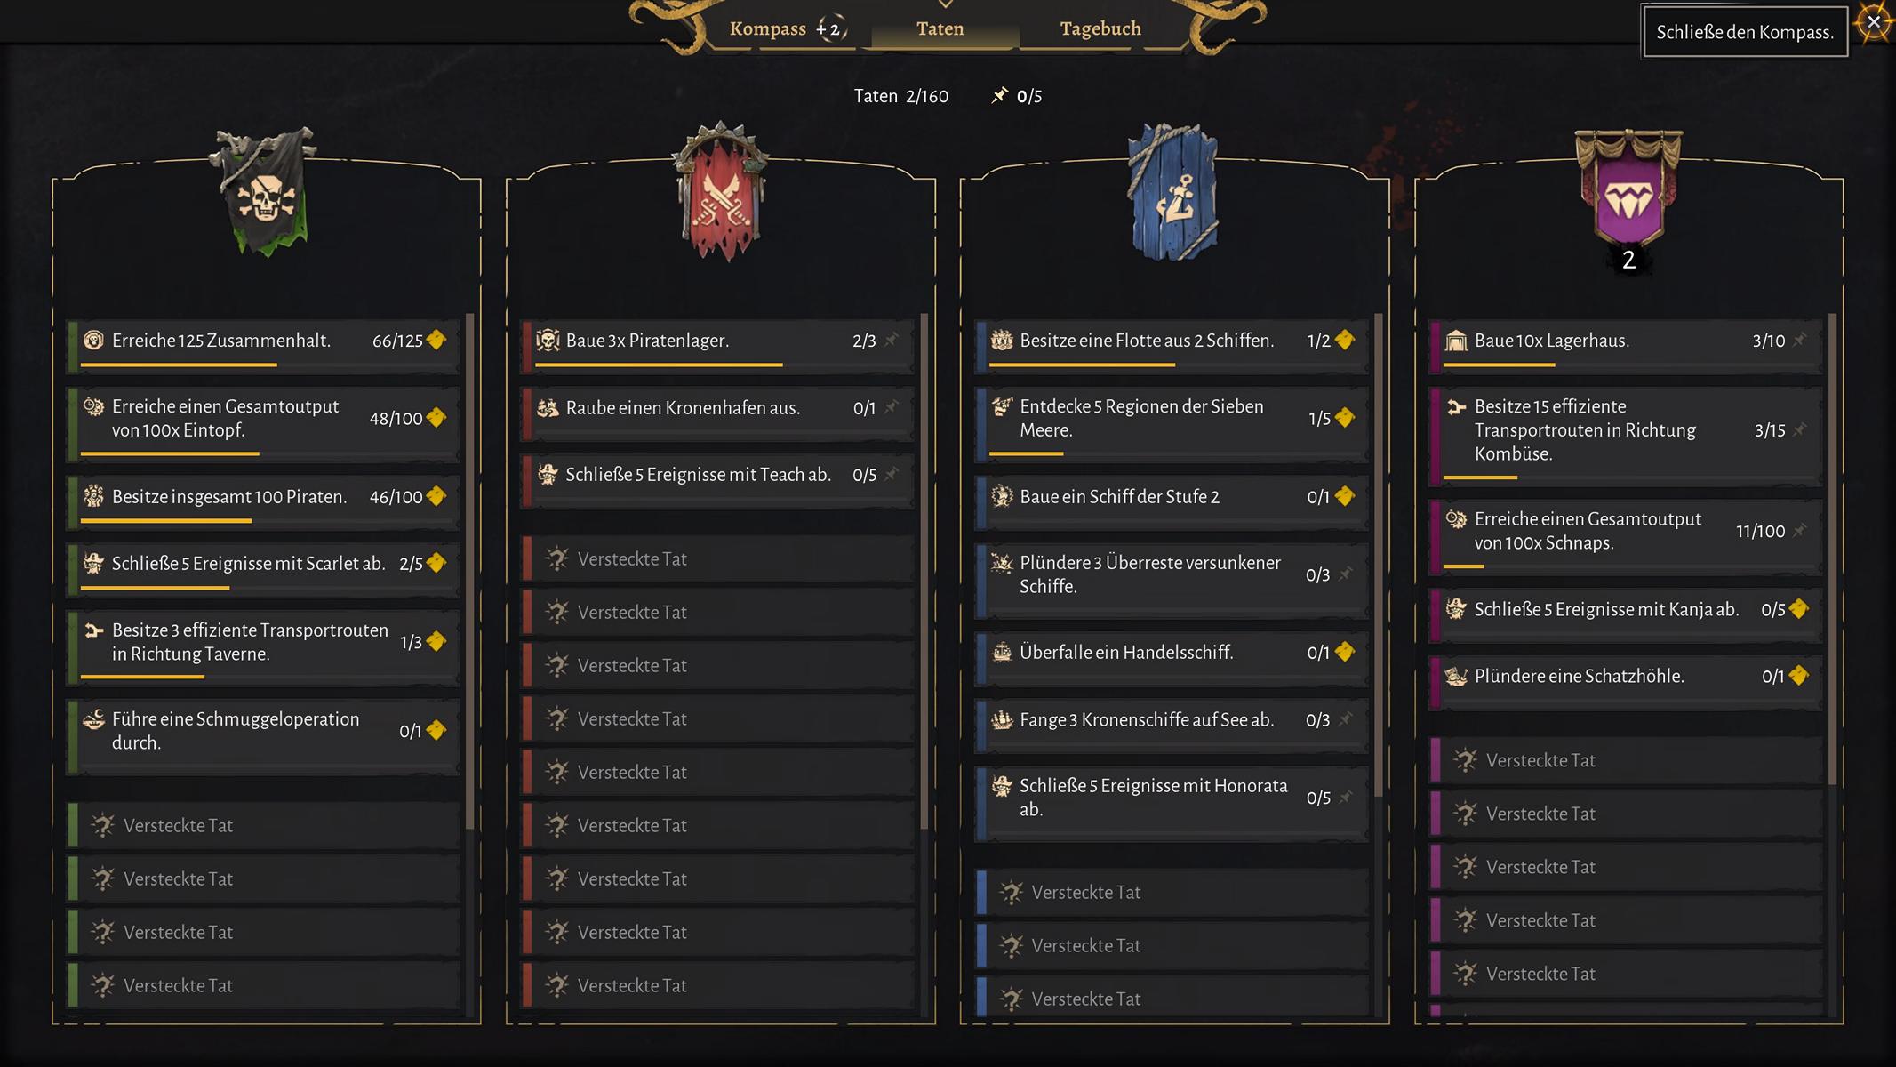This screenshot has width=1896, height=1067.
Task: Click the Lagerhaus building icon
Action: 1456,341
